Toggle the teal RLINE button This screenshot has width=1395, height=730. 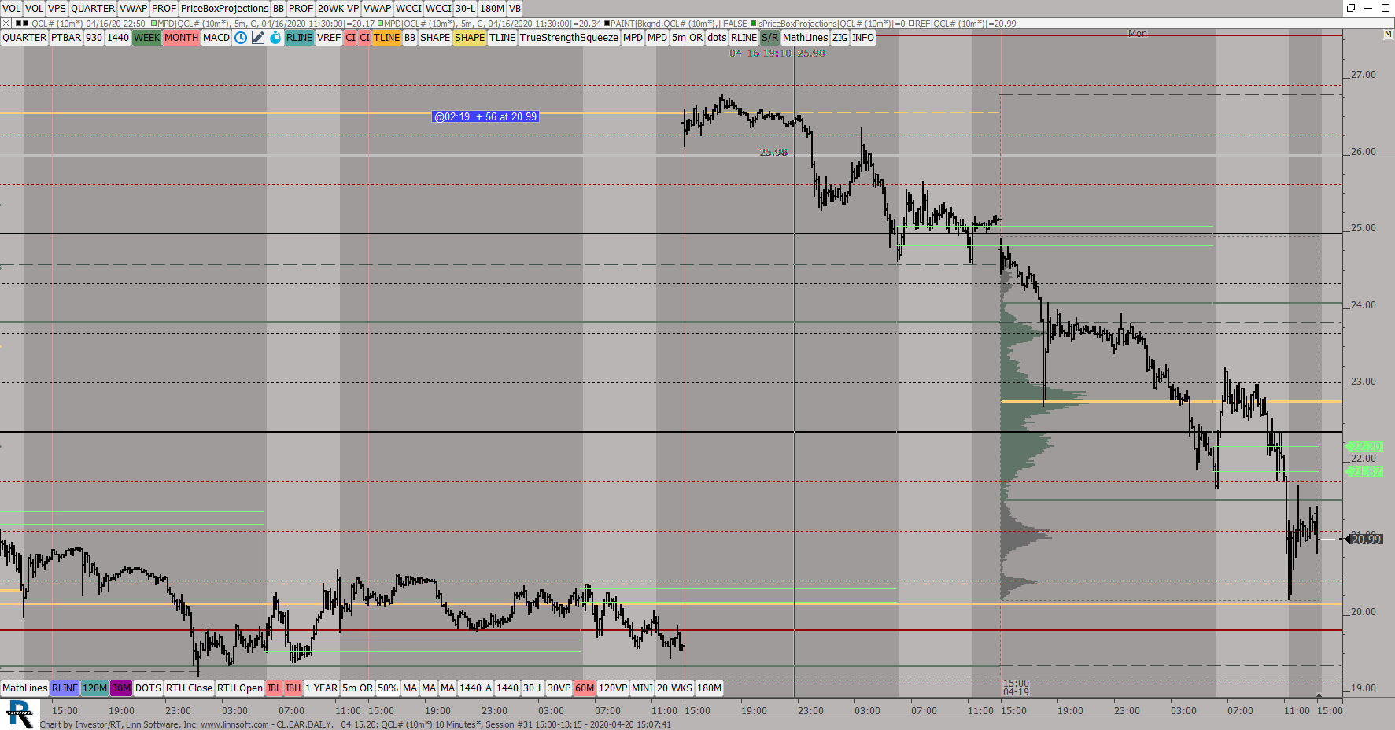(299, 38)
